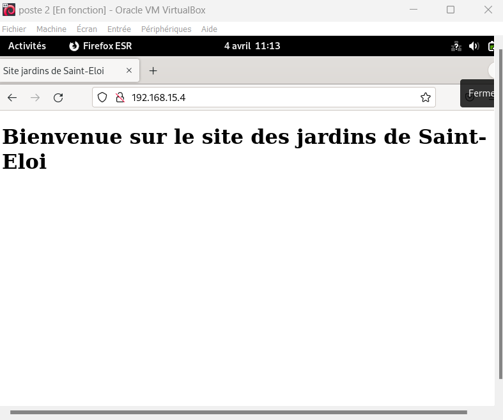Open the date and time calendar panel
Screen dimensions: 503x420
(252, 46)
